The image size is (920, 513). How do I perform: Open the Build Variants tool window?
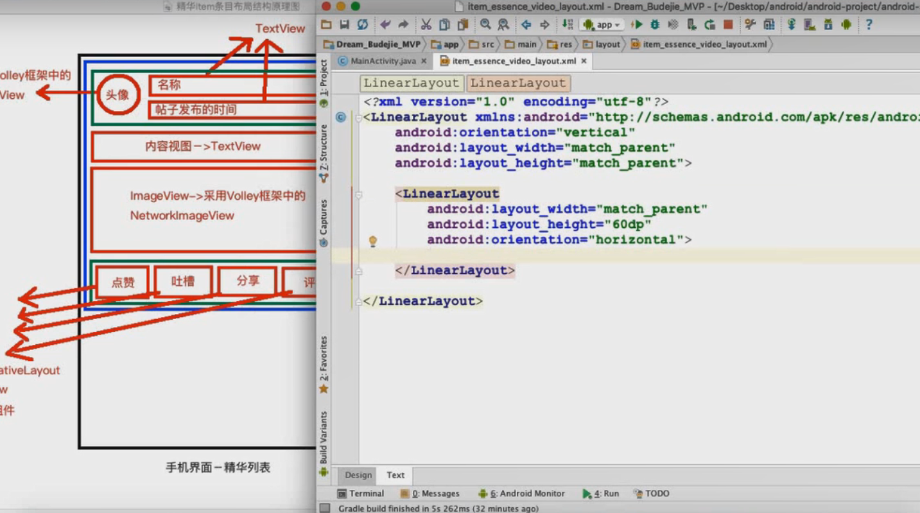click(x=324, y=444)
